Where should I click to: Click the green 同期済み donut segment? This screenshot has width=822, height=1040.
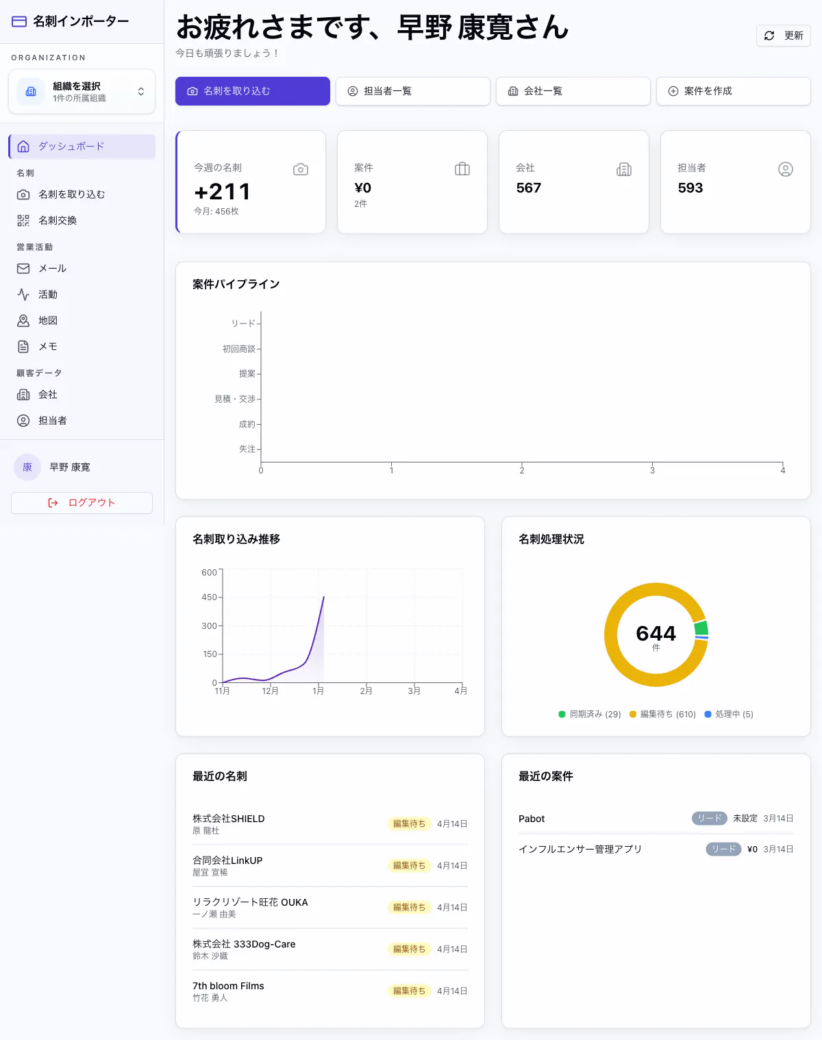[701, 628]
